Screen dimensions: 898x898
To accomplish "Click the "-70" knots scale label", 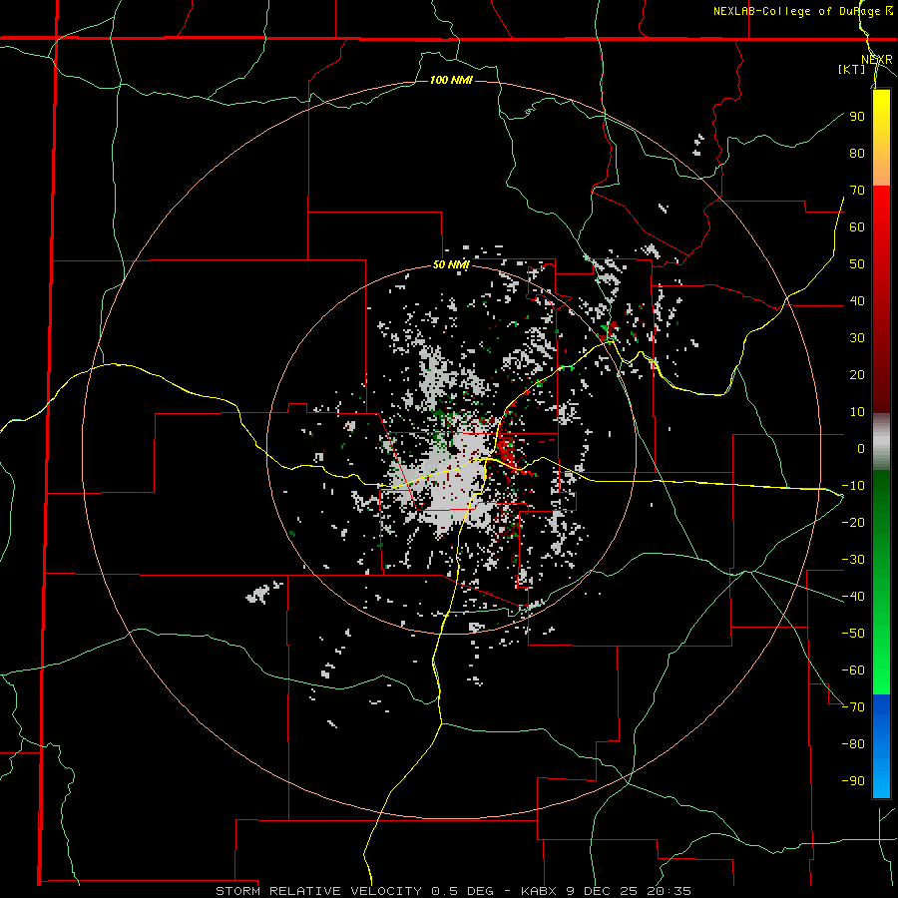I will coord(853,706).
